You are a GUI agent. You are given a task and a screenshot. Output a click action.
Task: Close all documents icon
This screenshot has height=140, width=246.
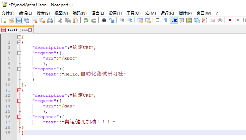pos(42,20)
